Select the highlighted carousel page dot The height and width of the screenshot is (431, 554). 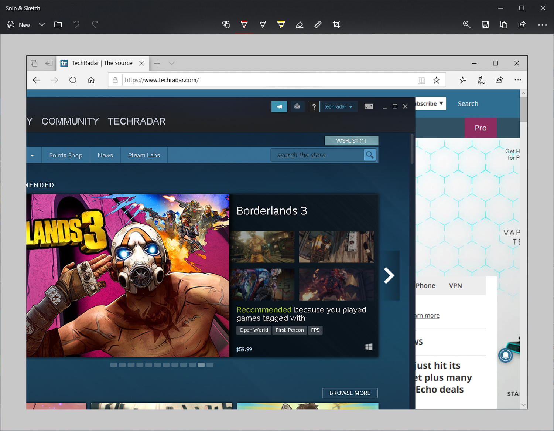click(201, 365)
